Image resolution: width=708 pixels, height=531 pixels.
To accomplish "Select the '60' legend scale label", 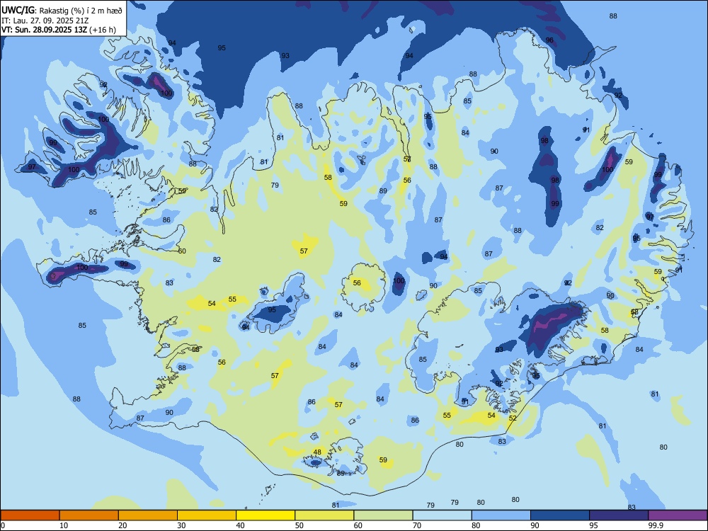I will pos(358,525).
